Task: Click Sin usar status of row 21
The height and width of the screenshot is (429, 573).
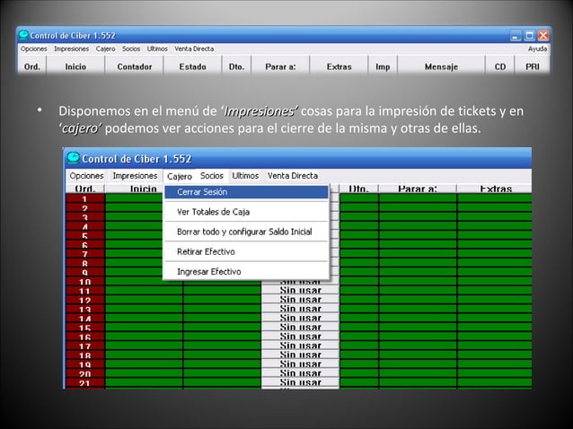Action: (300, 382)
